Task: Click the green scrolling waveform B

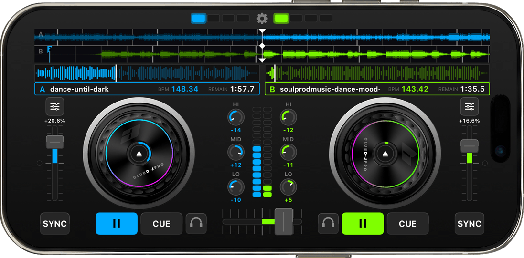Action: [262, 54]
